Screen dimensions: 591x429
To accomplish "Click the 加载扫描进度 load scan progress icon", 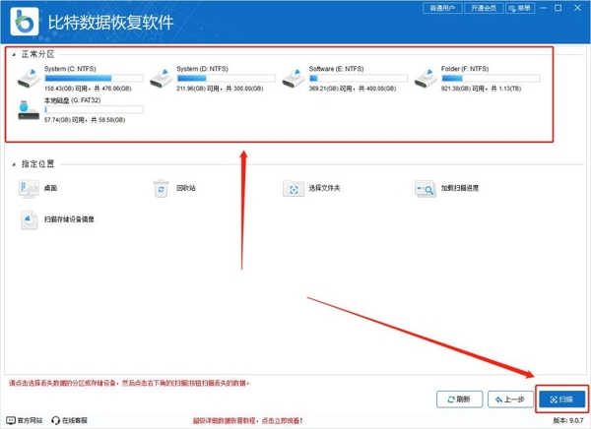I will (x=426, y=188).
